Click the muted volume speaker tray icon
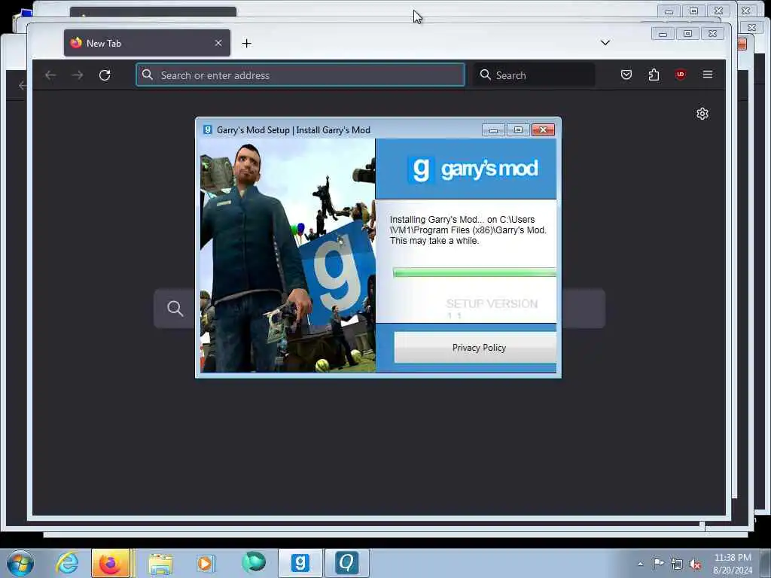Image resolution: width=771 pixels, height=578 pixels. 695,564
